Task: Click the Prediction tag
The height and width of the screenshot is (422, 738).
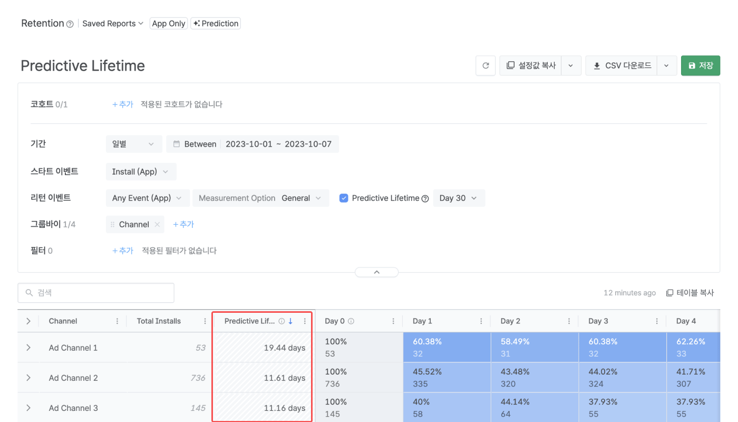Action: [x=216, y=24]
